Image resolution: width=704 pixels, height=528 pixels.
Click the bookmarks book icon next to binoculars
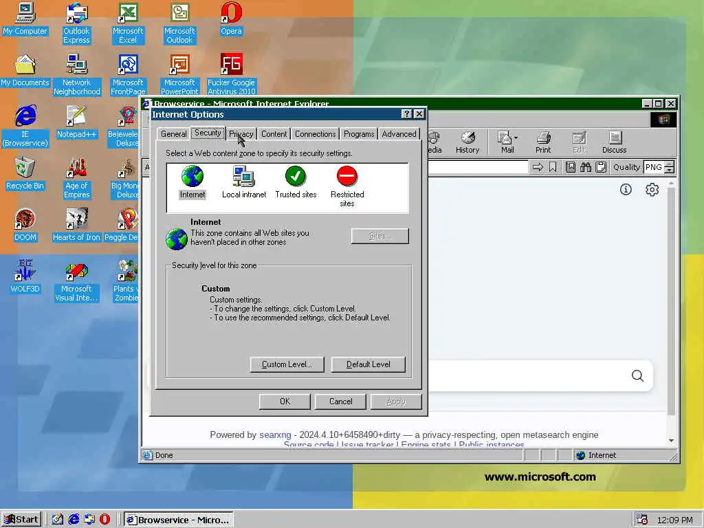[570, 168]
